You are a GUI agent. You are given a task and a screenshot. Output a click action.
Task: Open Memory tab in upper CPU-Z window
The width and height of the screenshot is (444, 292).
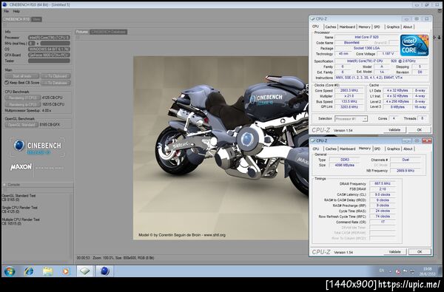coord(364,27)
